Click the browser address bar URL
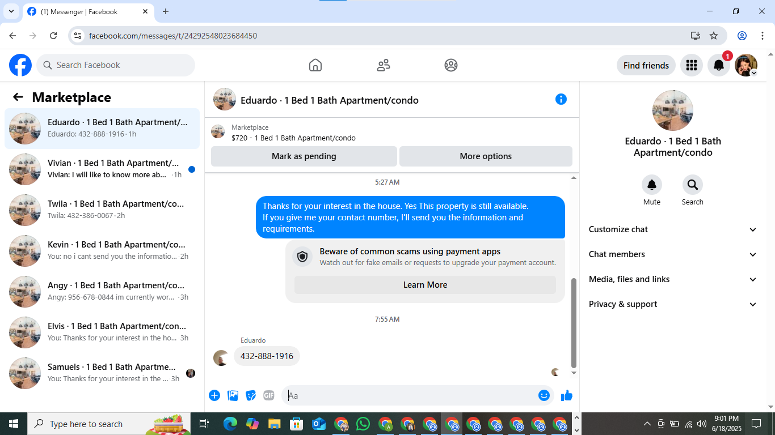The height and width of the screenshot is (435, 775). coord(173,36)
